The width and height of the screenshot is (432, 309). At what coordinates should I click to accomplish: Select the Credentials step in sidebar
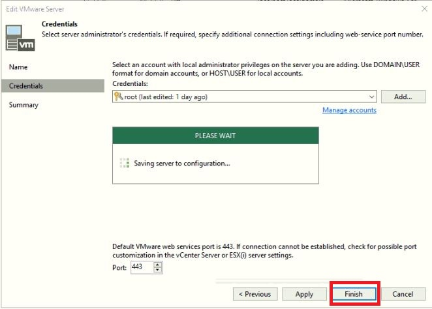tap(53, 86)
